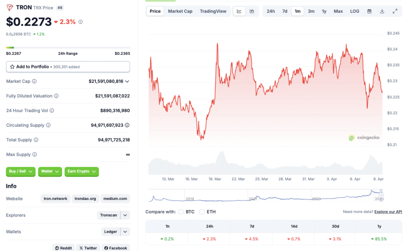Image resolution: width=410 pixels, height=251 pixels.
Task: Click the range selector handle on the overview chart
Action: [x=381, y=195]
